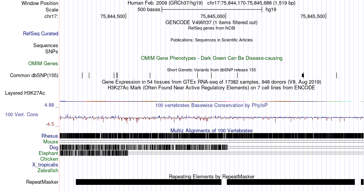Click the RefSeq genes from NCBI title
The width and height of the screenshot is (364, 191).
pyautogui.click(x=212, y=28)
